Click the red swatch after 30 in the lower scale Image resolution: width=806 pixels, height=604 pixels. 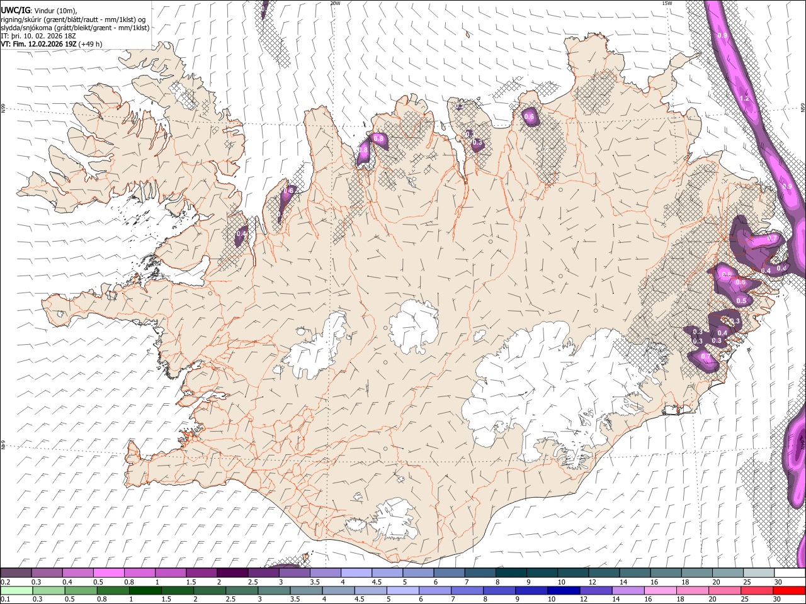click(789, 591)
